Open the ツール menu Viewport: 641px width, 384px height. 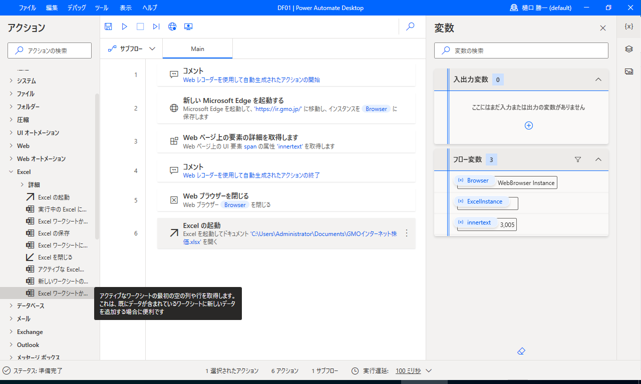(101, 8)
